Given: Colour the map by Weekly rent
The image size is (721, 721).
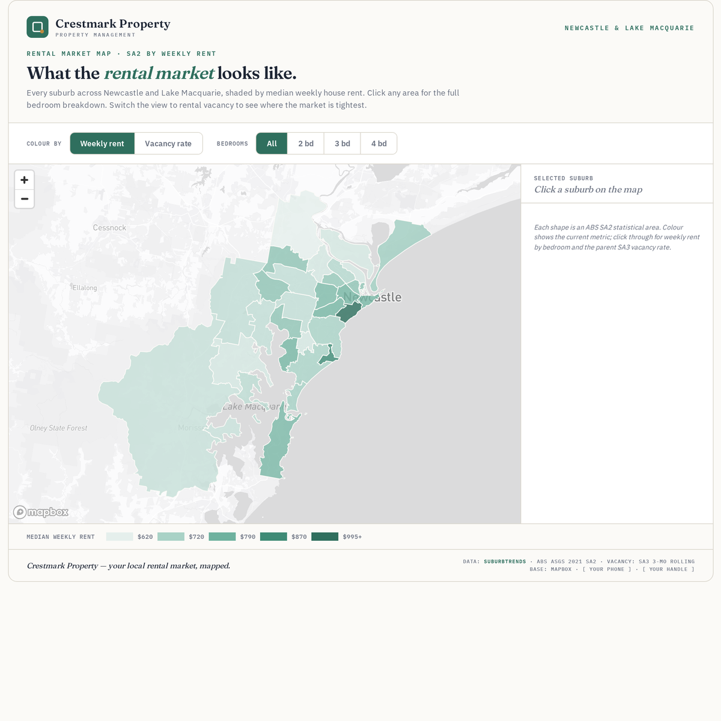Looking at the screenshot, I should [x=102, y=144].
